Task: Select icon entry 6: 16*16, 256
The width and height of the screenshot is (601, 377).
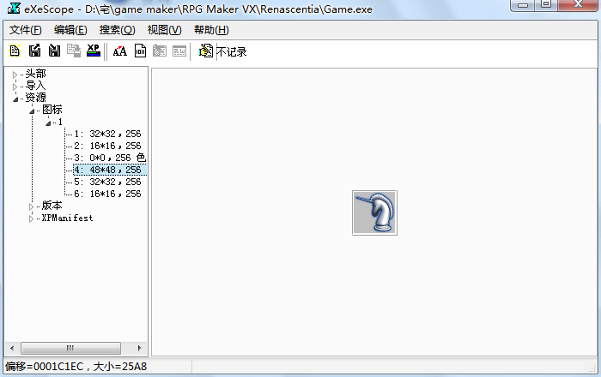Action: pos(107,194)
